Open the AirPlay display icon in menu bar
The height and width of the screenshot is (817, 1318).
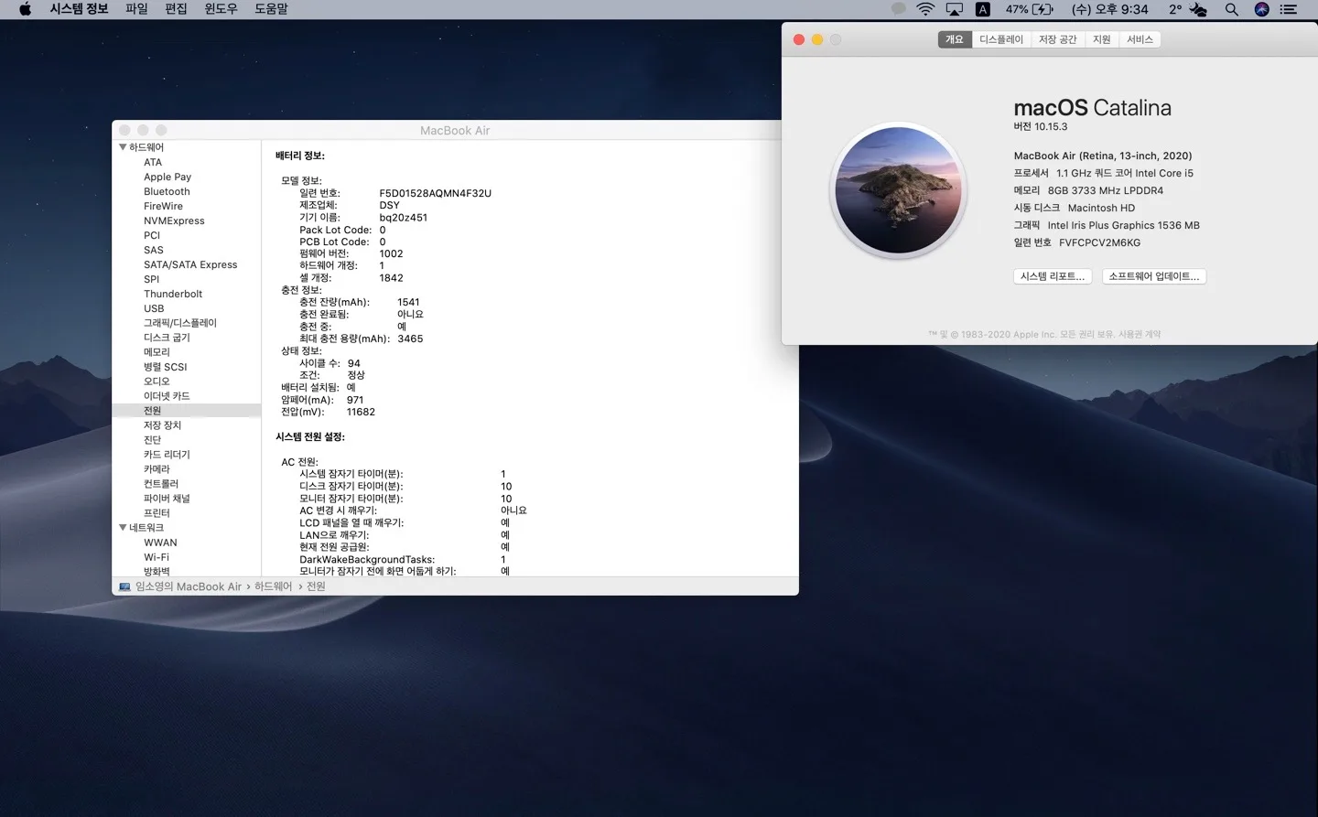(x=955, y=9)
